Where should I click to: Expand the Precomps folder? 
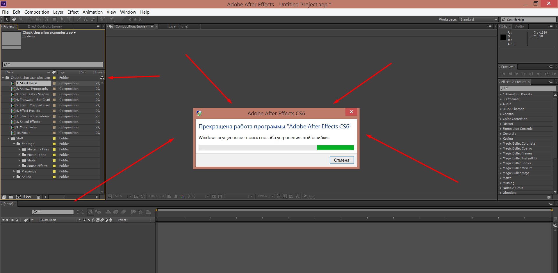pyautogui.click(x=14, y=171)
